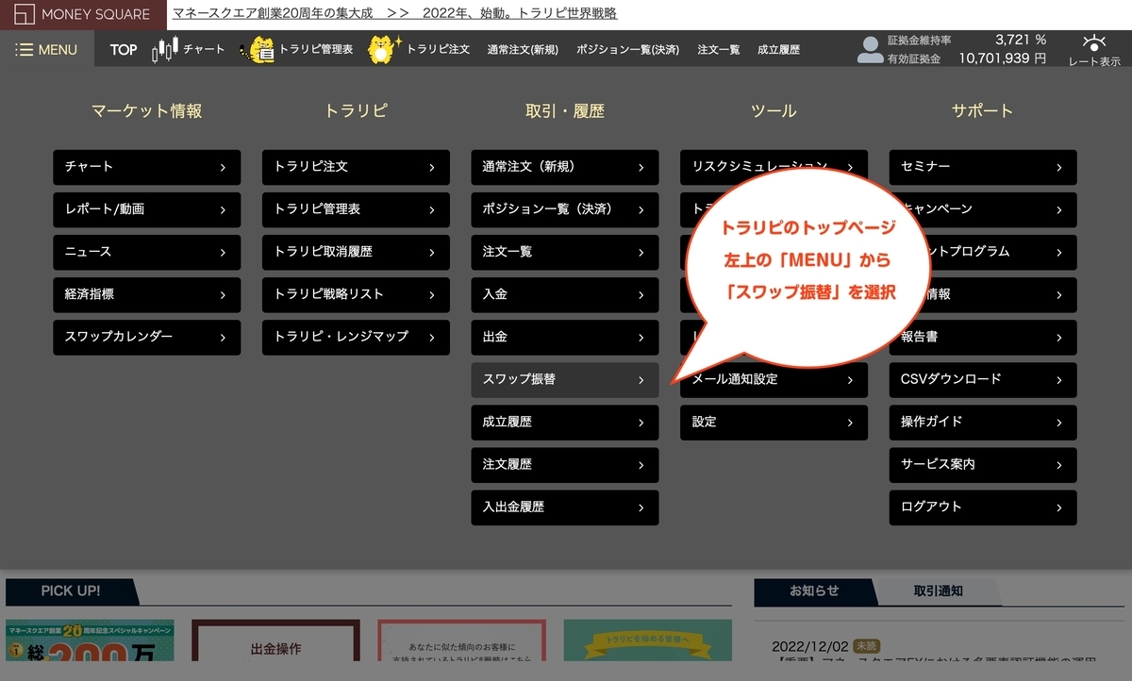Open the 20周年記念 campaign banner thumbnail
1132x681 pixels.
91,640
